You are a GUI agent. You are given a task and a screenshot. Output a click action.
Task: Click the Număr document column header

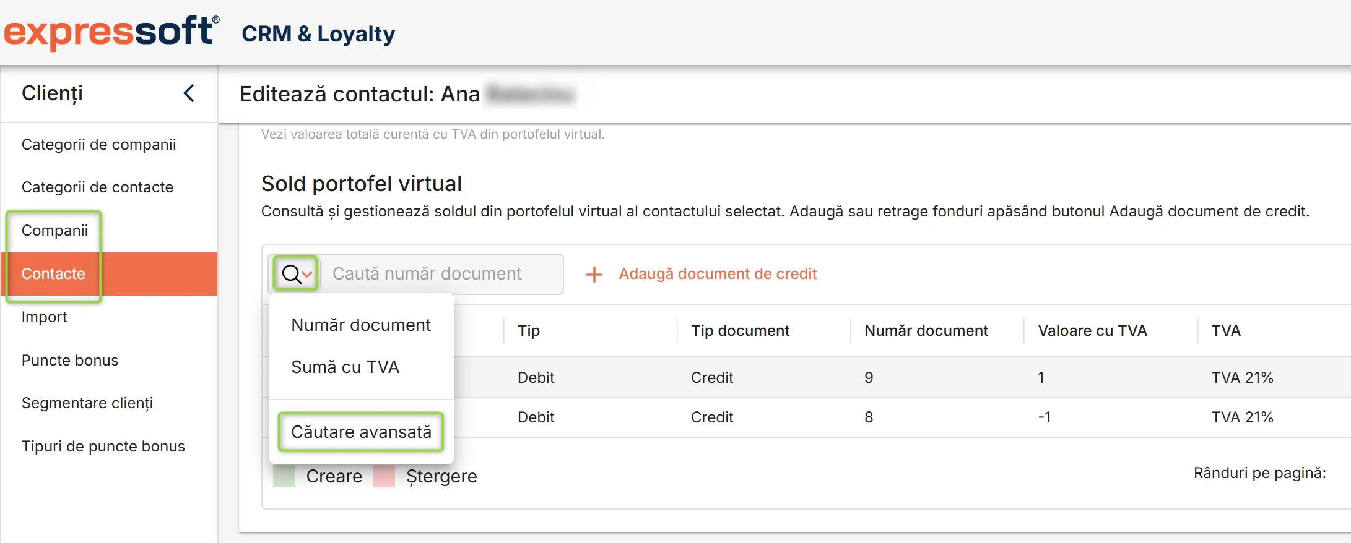(926, 330)
